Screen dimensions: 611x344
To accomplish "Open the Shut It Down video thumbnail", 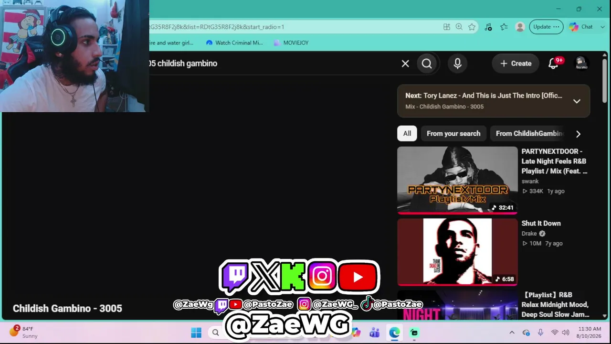I will coord(457,252).
